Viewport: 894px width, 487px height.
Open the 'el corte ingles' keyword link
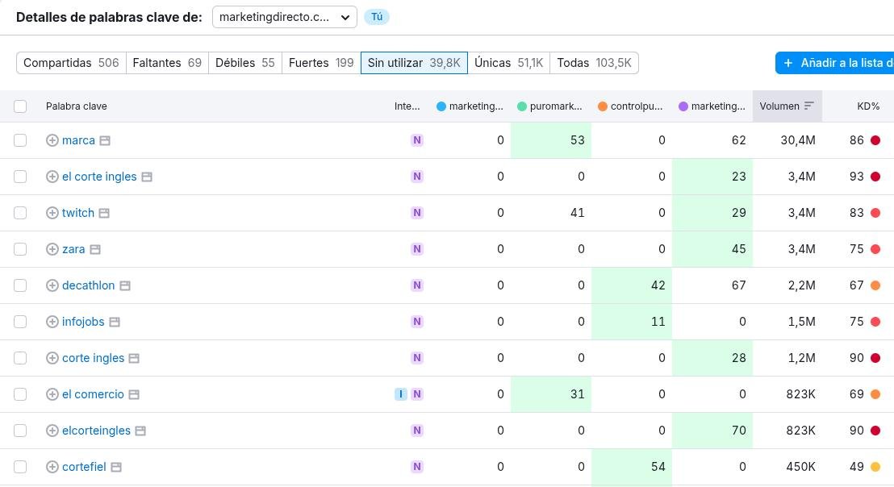click(99, 177)
